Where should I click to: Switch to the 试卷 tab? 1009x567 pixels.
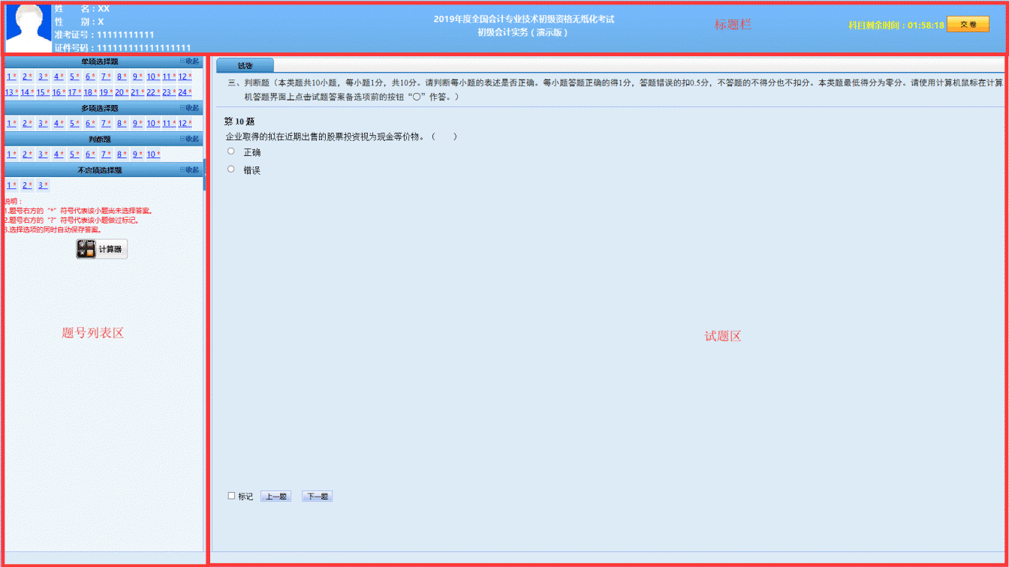coord(245,65)
